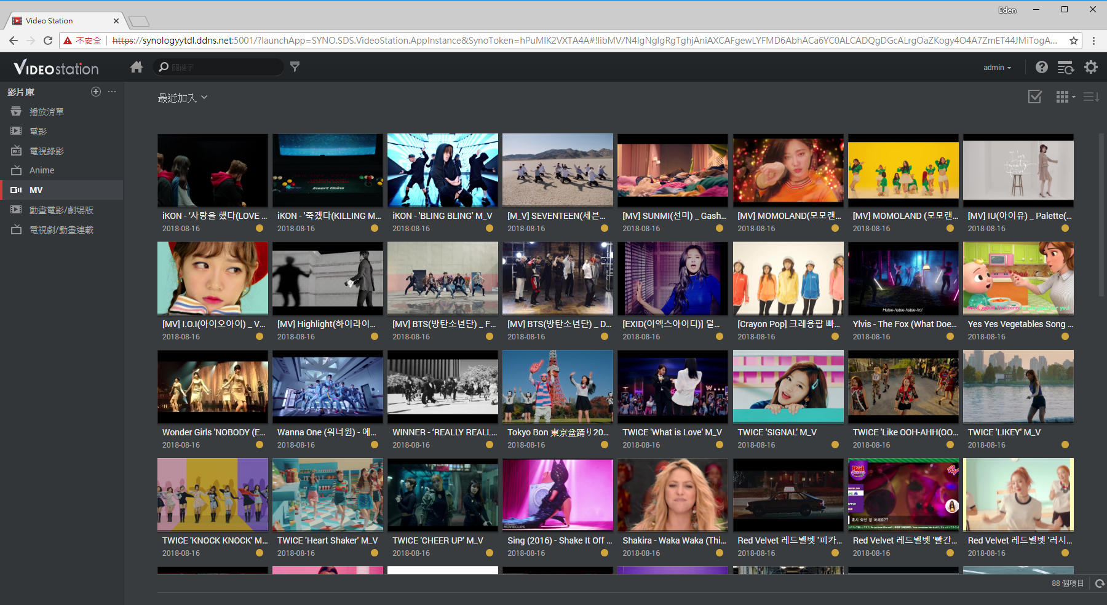Go back in the browser
1107x605 pixels.
tap(14, 41)
